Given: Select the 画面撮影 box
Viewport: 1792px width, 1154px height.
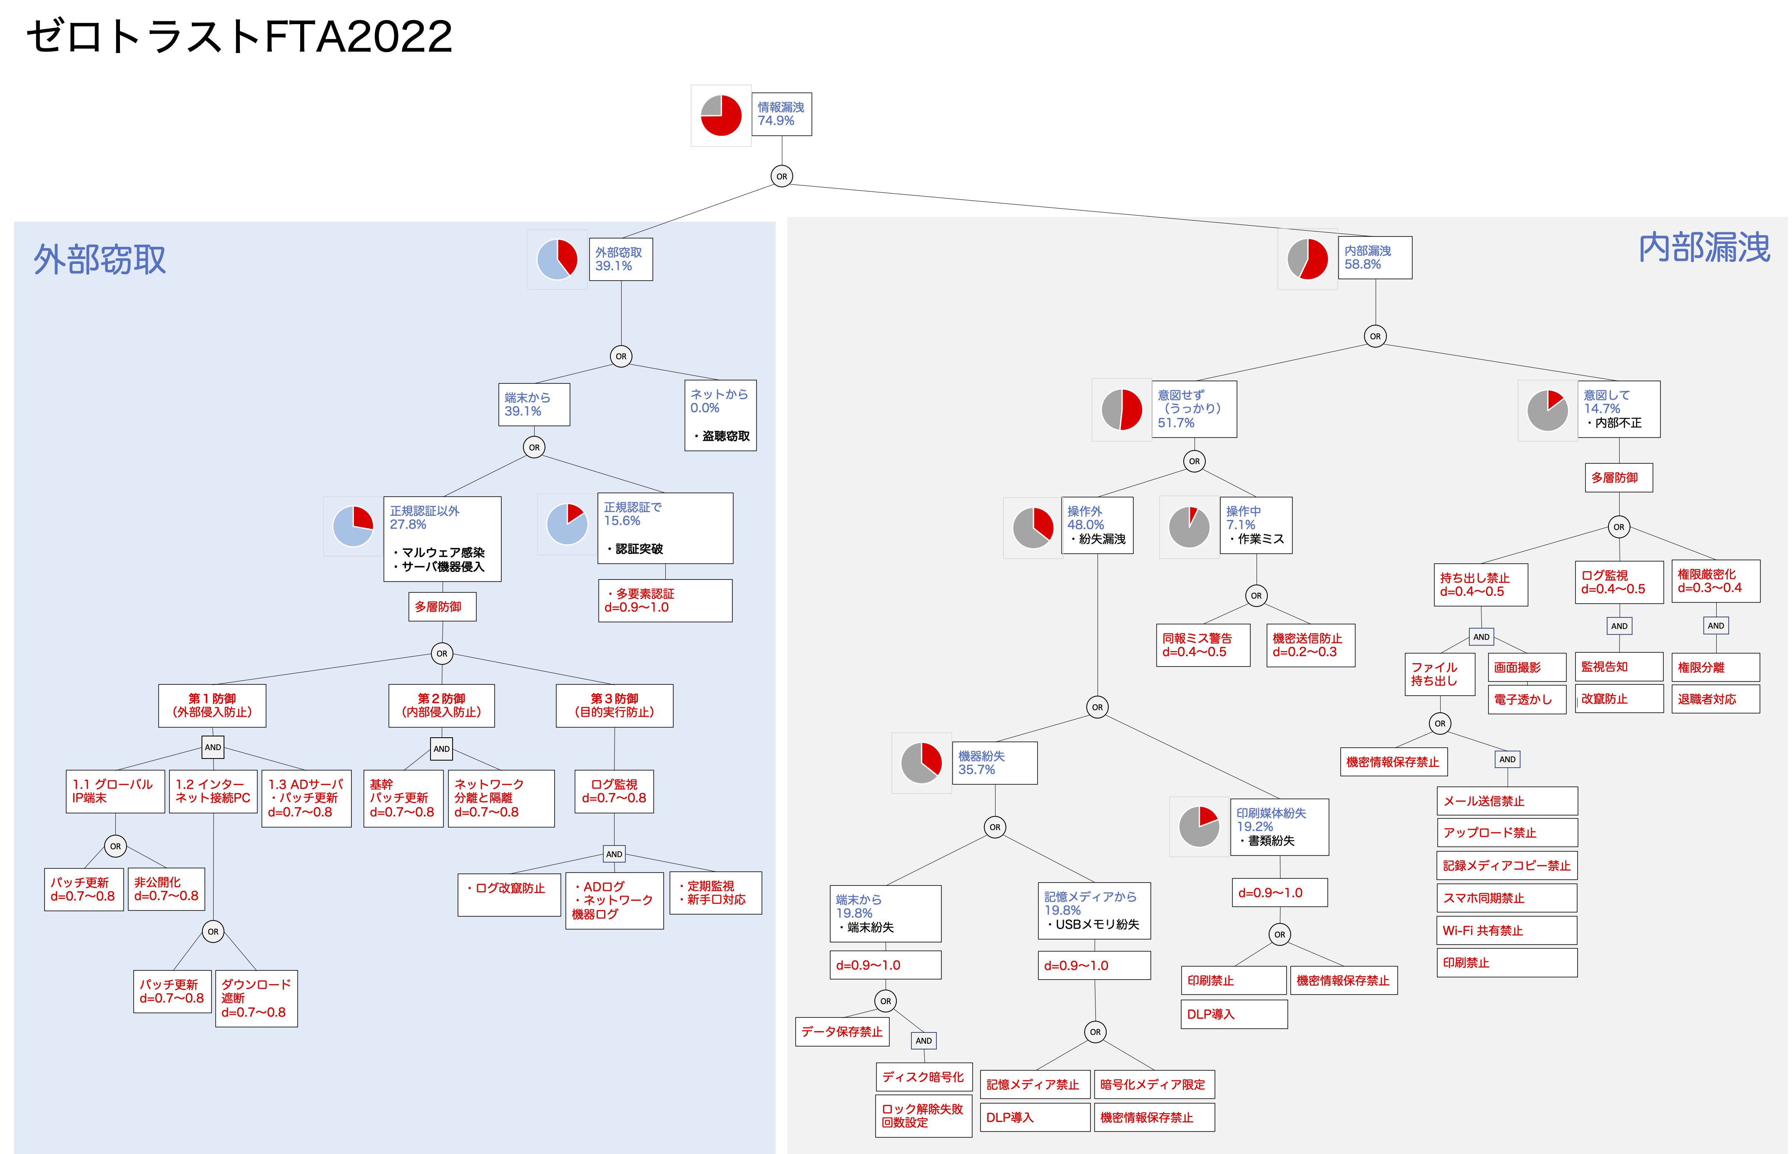Looking at the screenshot, I should [x=1527, y=667].
